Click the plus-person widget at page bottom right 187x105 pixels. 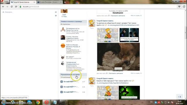(180, 97)
